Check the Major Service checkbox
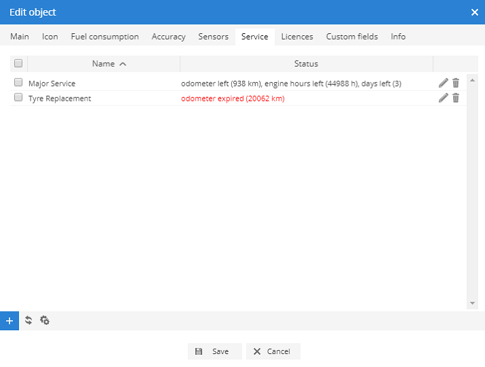Screen dimensions: 485x367 (x=18, y=83)
